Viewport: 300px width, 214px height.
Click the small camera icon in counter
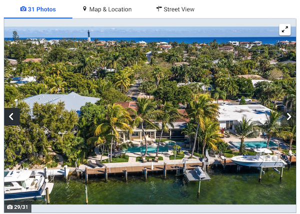click(10, 207)
